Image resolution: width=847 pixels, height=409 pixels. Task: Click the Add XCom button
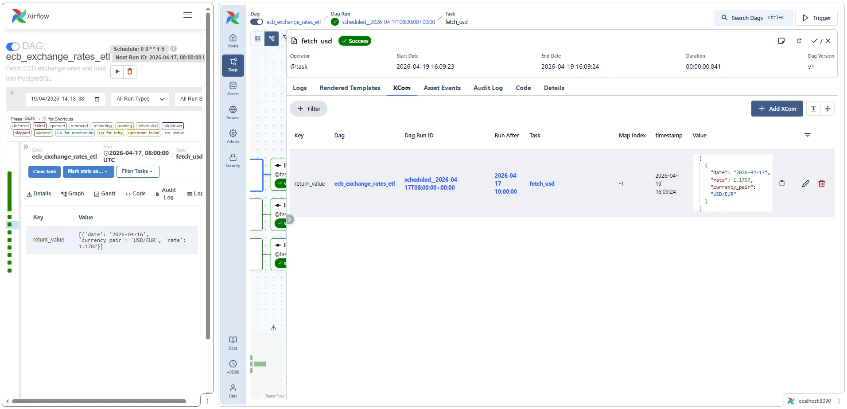[777, 109]
